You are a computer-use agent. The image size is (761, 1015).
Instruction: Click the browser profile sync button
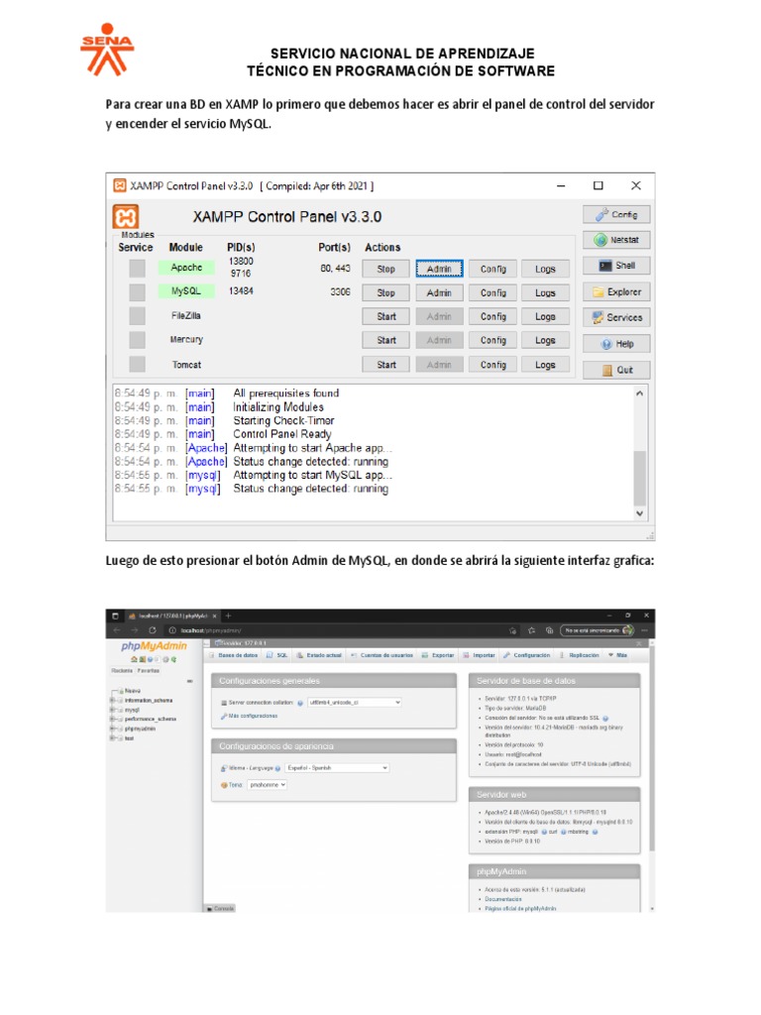pyautogui.click(x=597, y=629)
